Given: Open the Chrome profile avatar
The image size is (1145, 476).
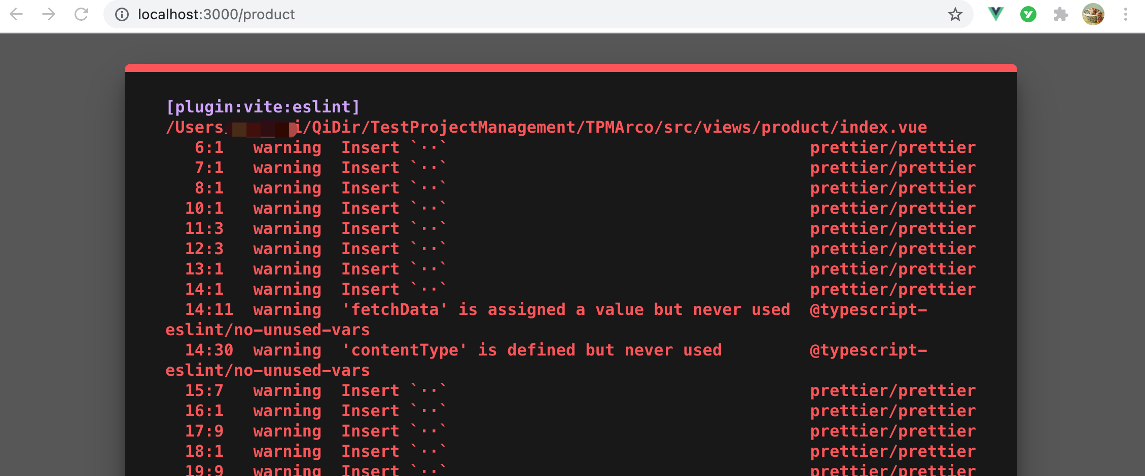Looking at the screenshot, I should click(1093, 14).
